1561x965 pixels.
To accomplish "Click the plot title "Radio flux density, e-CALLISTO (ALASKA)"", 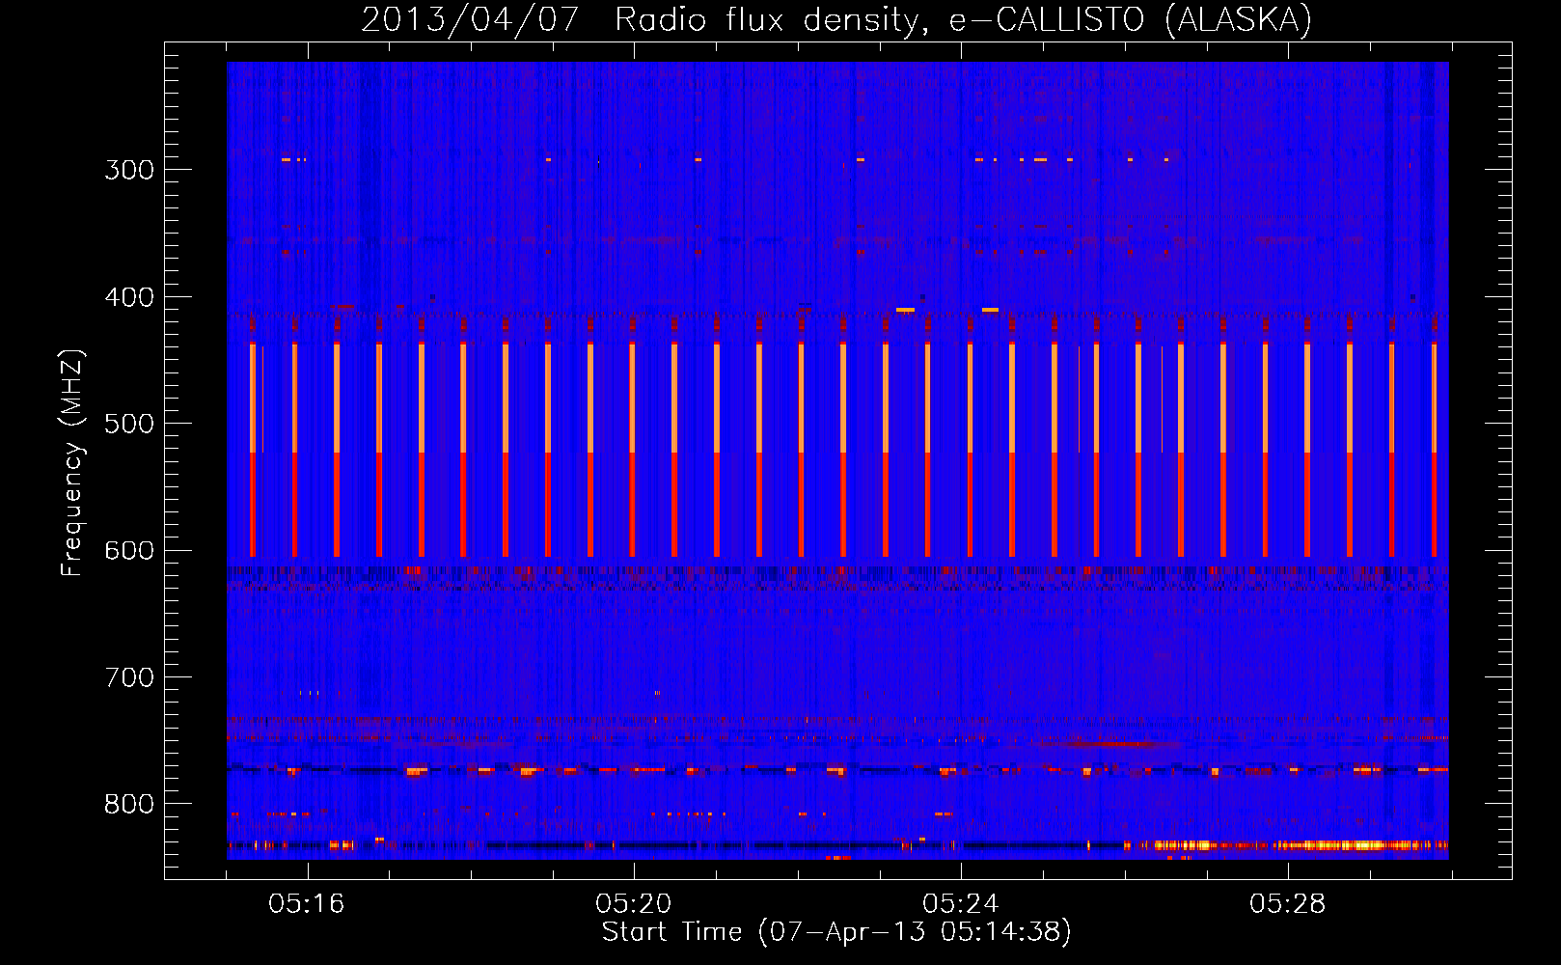I will (x=963, y=19).
